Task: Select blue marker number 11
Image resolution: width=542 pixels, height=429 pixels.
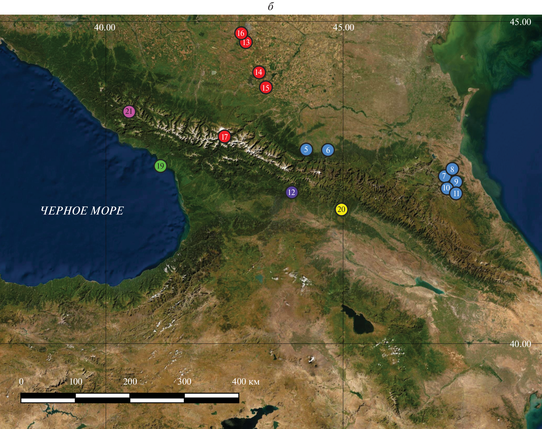Action: pos(456,194)
